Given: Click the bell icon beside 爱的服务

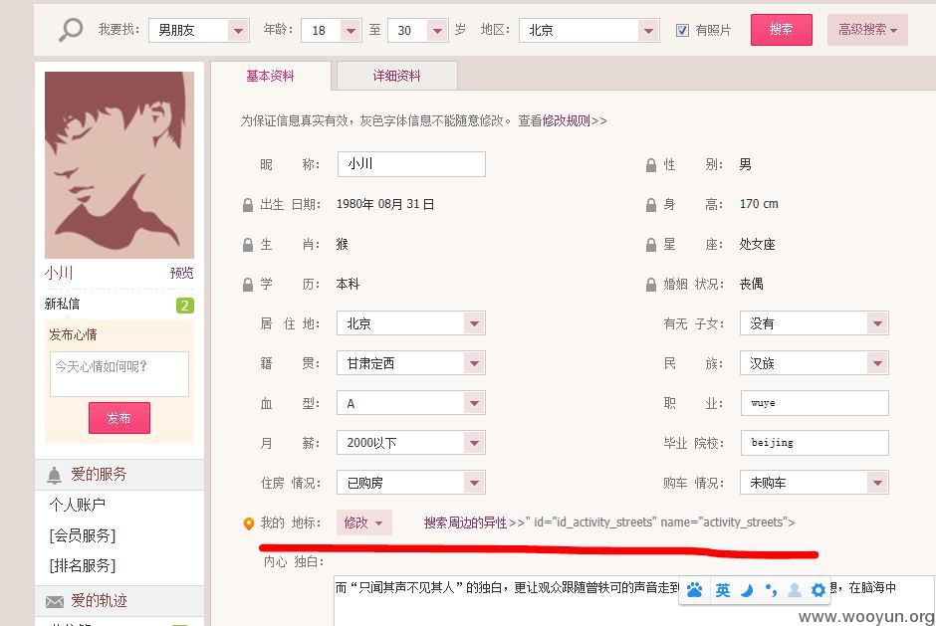Looking at the screenshot, I should pos(55,475).
